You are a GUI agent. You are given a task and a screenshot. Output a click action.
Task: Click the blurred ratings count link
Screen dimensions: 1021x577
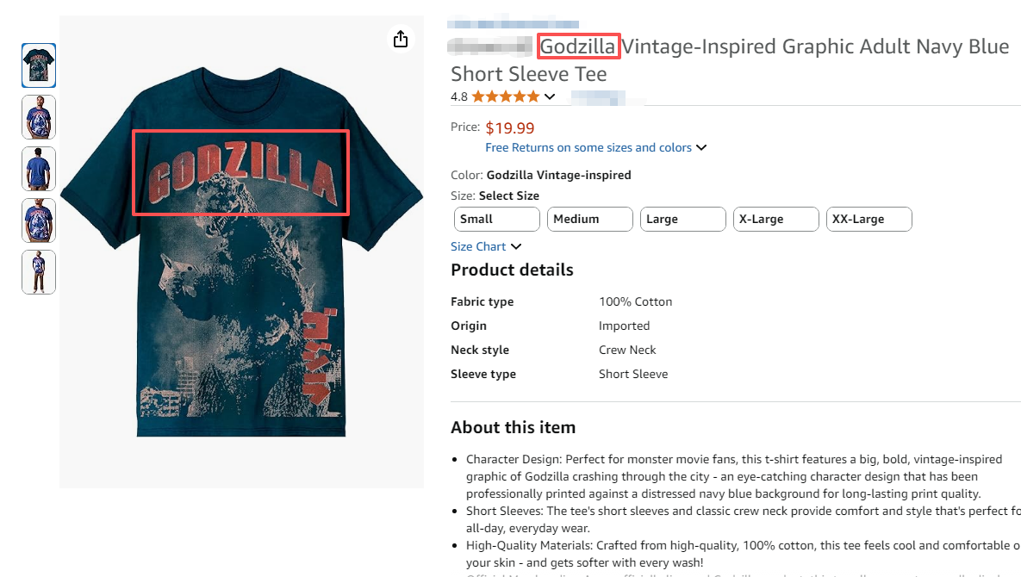pos(599,96)
